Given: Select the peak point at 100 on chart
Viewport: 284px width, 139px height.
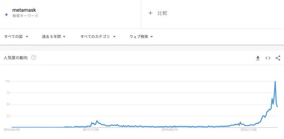Looking at the screenshot, I should pyautogui.click(x=275, y=81).
